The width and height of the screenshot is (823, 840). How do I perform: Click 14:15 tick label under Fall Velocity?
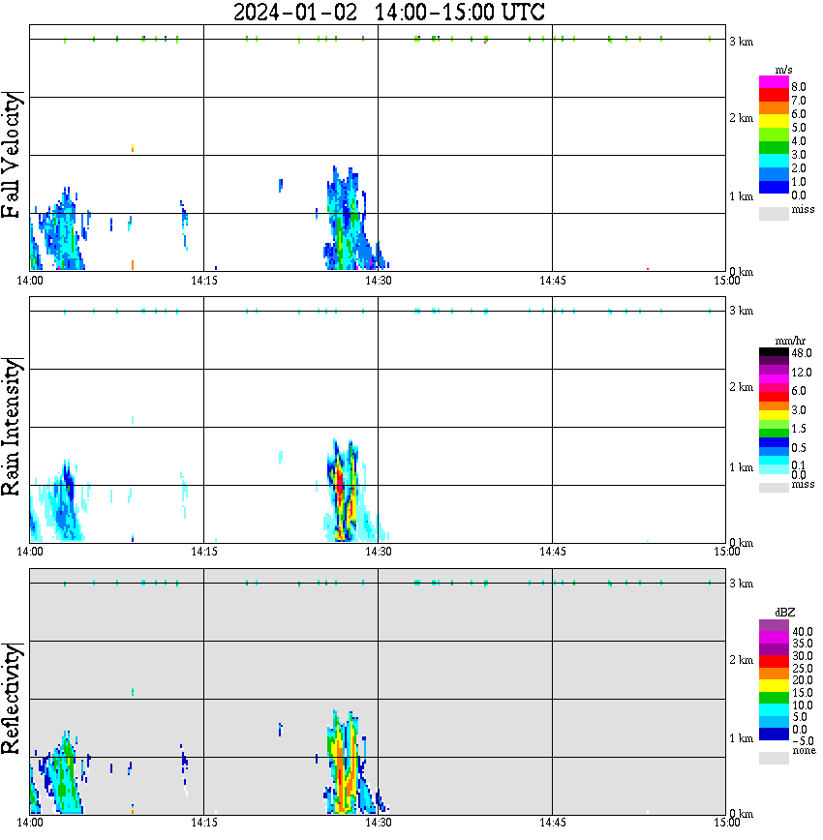pos(204,281)
